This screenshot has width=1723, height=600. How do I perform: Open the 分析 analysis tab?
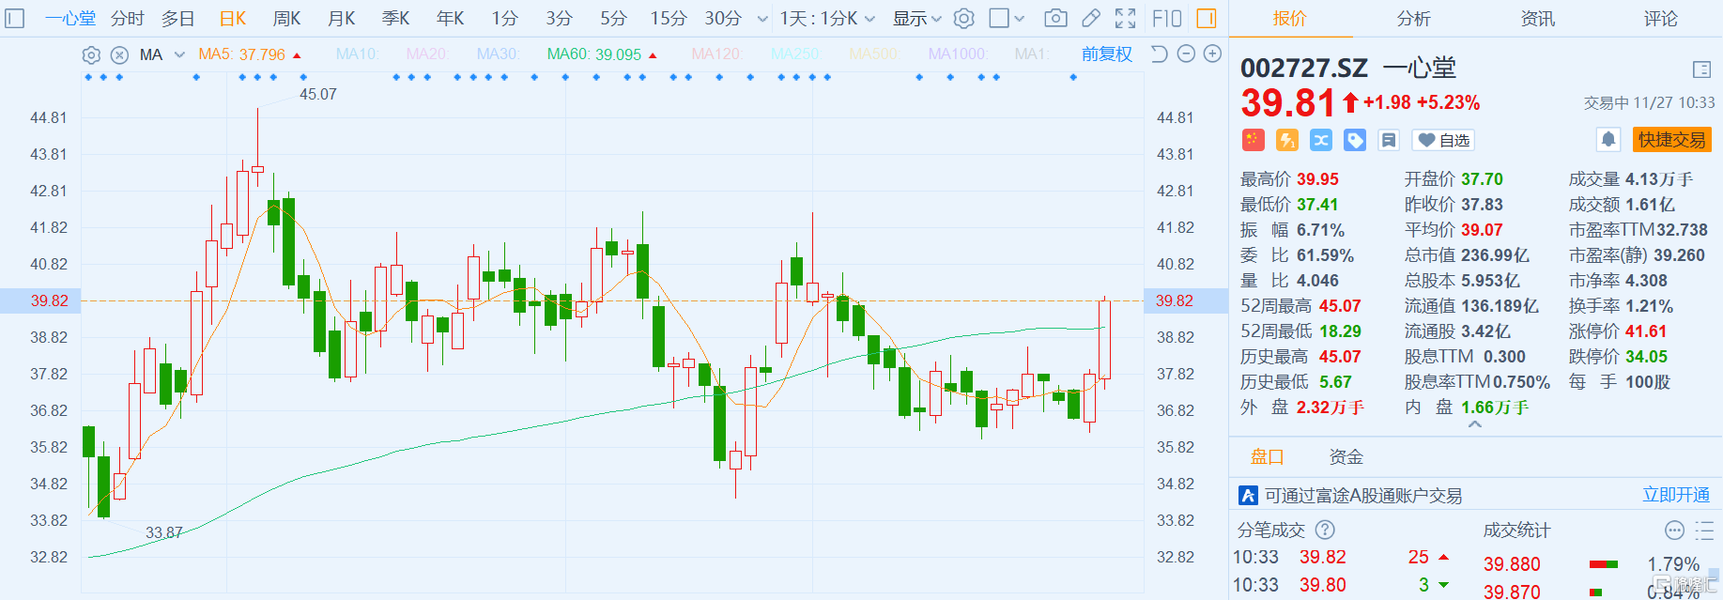tap(1413, 18)
